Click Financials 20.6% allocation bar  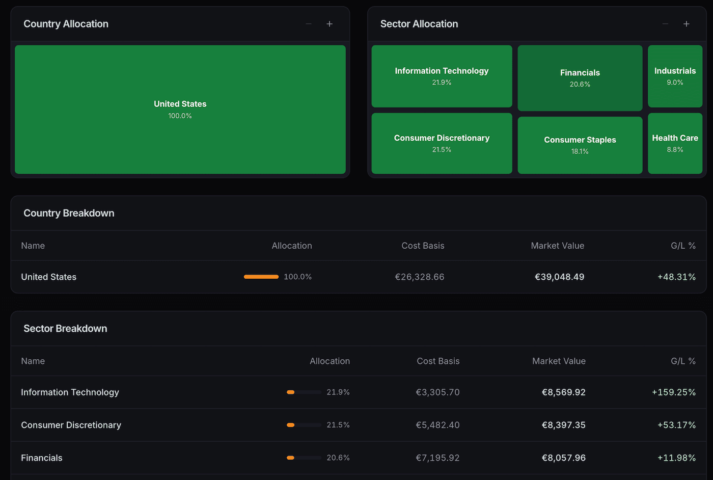pyautogui.click(x=304, y=458)
